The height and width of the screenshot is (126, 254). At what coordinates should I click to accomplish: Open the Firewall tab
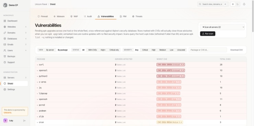(43, 16)
